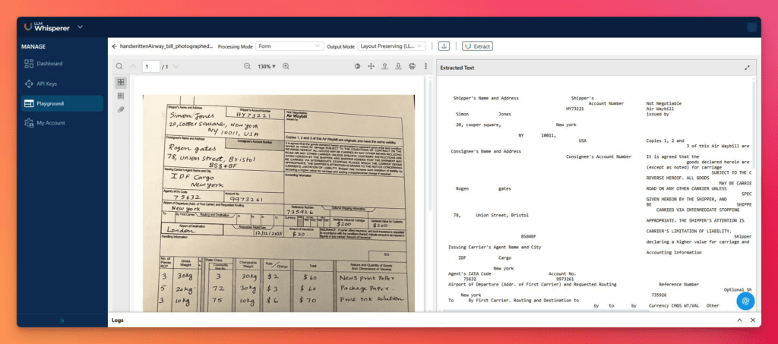Click the LLM Whisperer logo
The height and width of the screenshot is (344, 778).
click(47, 27)
